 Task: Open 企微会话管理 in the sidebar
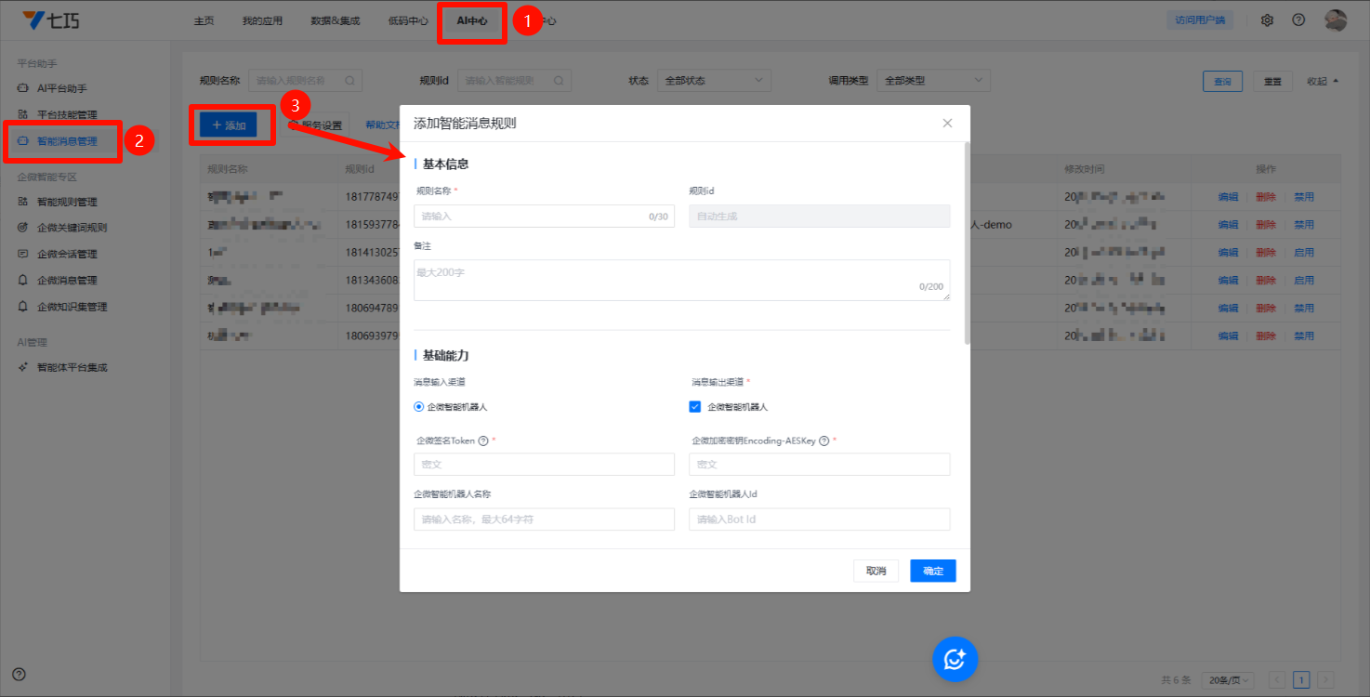[x=67, y=254]
